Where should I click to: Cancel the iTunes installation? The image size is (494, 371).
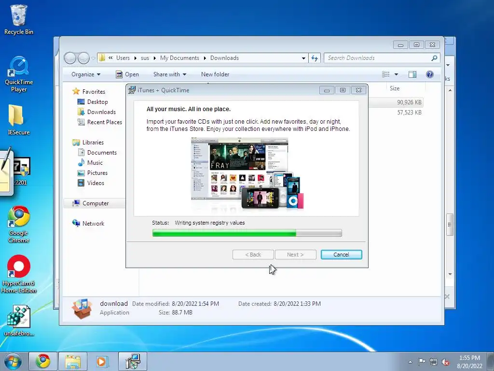pyautogui.click(x=341, y=255)
